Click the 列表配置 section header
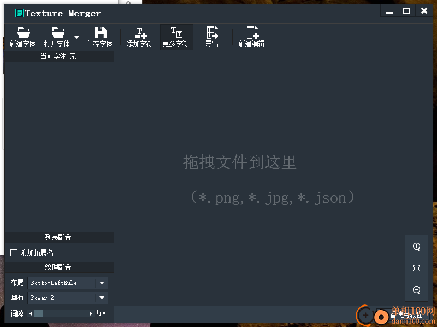Viewport: 437px width, 327px height. point(59,237)
